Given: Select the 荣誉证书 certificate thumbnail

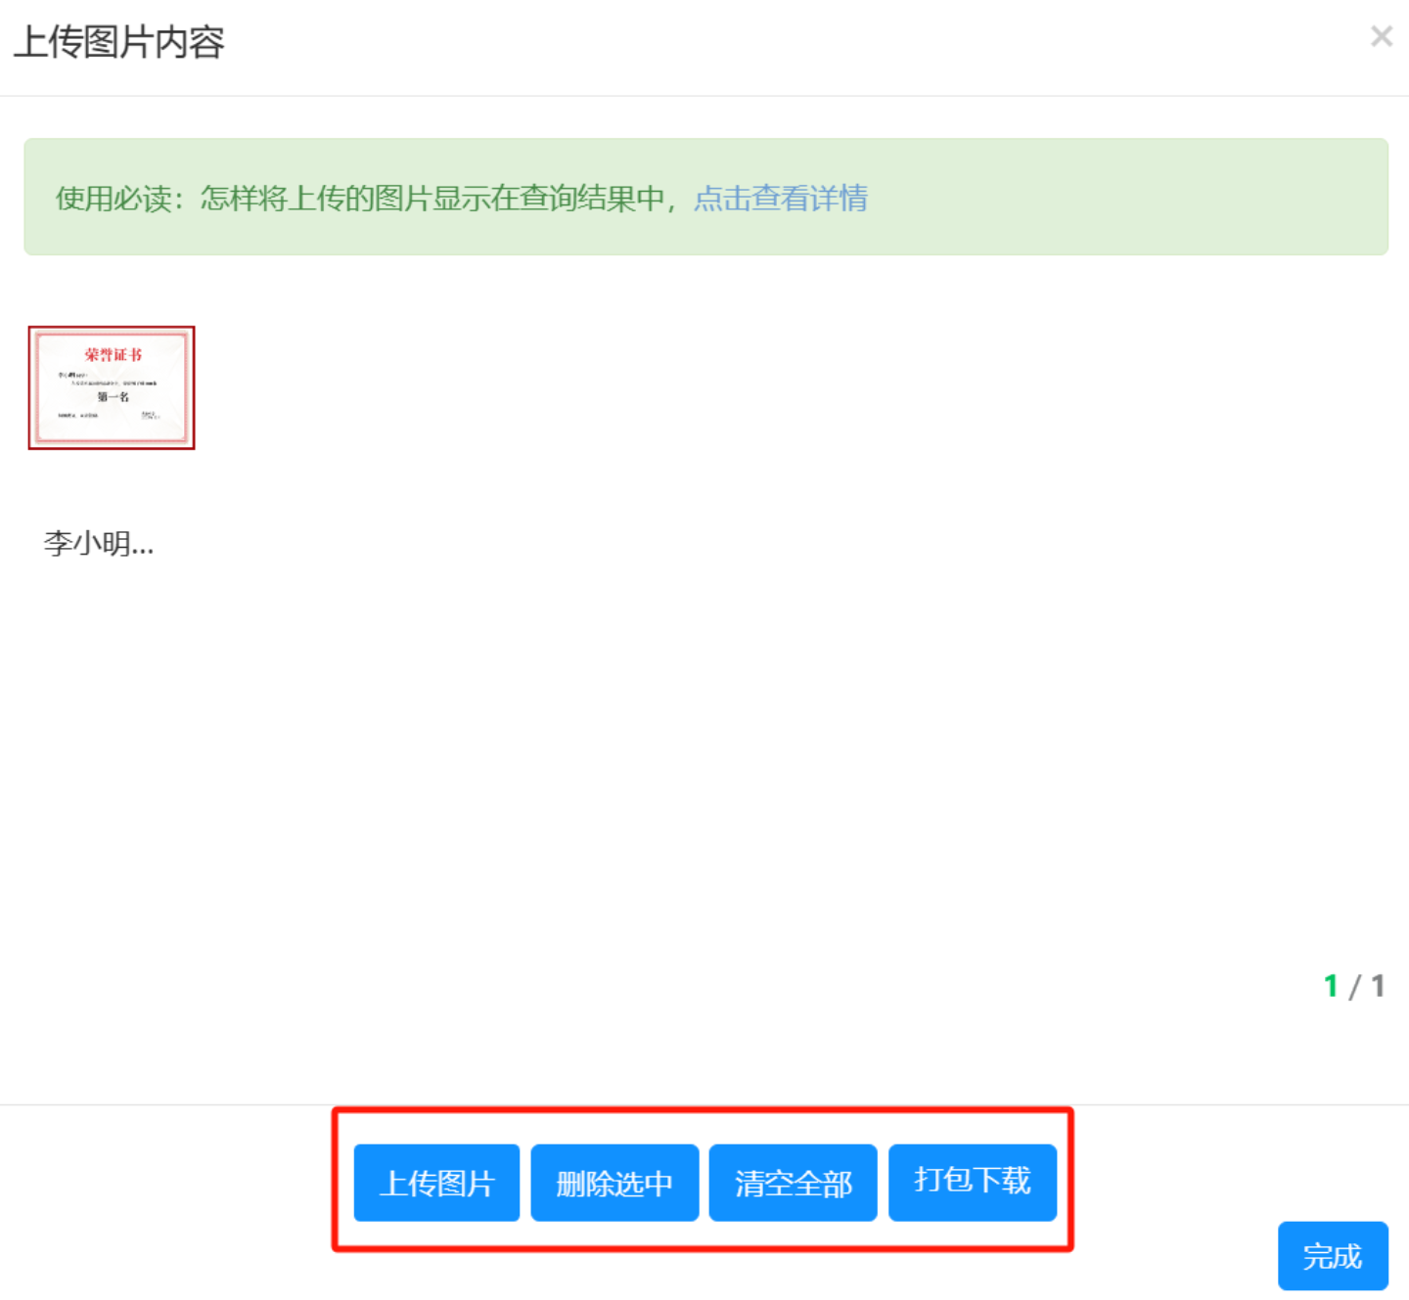Looking at the screenshot, I should (x=112, y=388).
